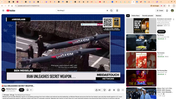Viewport: 176px width, 99px height.
Task: Click The Running Man title text
Action: [162, 71]
